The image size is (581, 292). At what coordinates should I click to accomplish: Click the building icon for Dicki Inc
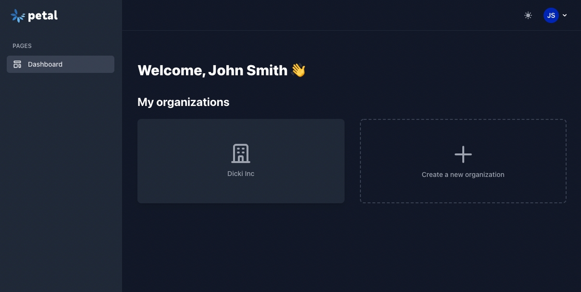pos(241,153)
